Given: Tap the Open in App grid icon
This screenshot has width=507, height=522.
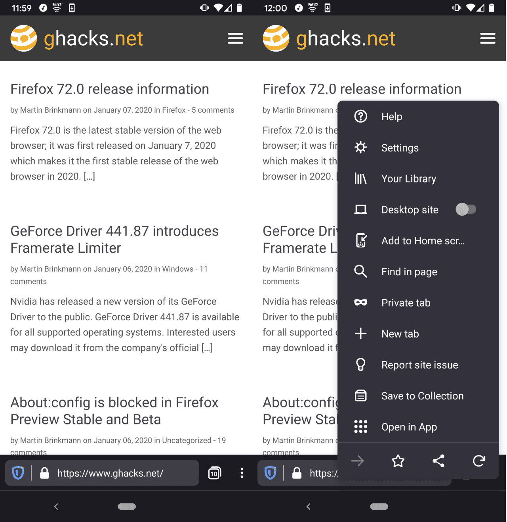Looking at the screenshot, I should [x=360, y=427].
